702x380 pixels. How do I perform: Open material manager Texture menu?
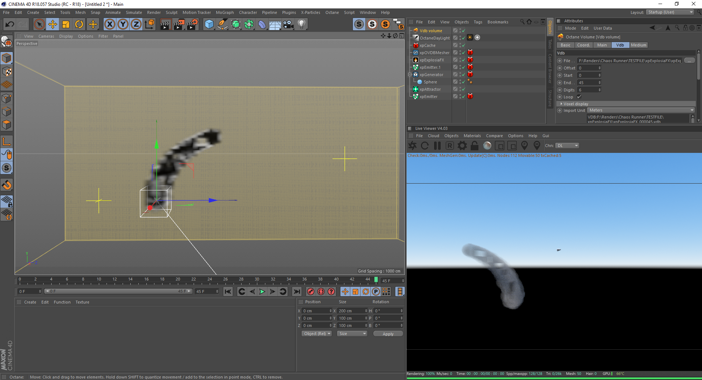(x=82, y=302)
